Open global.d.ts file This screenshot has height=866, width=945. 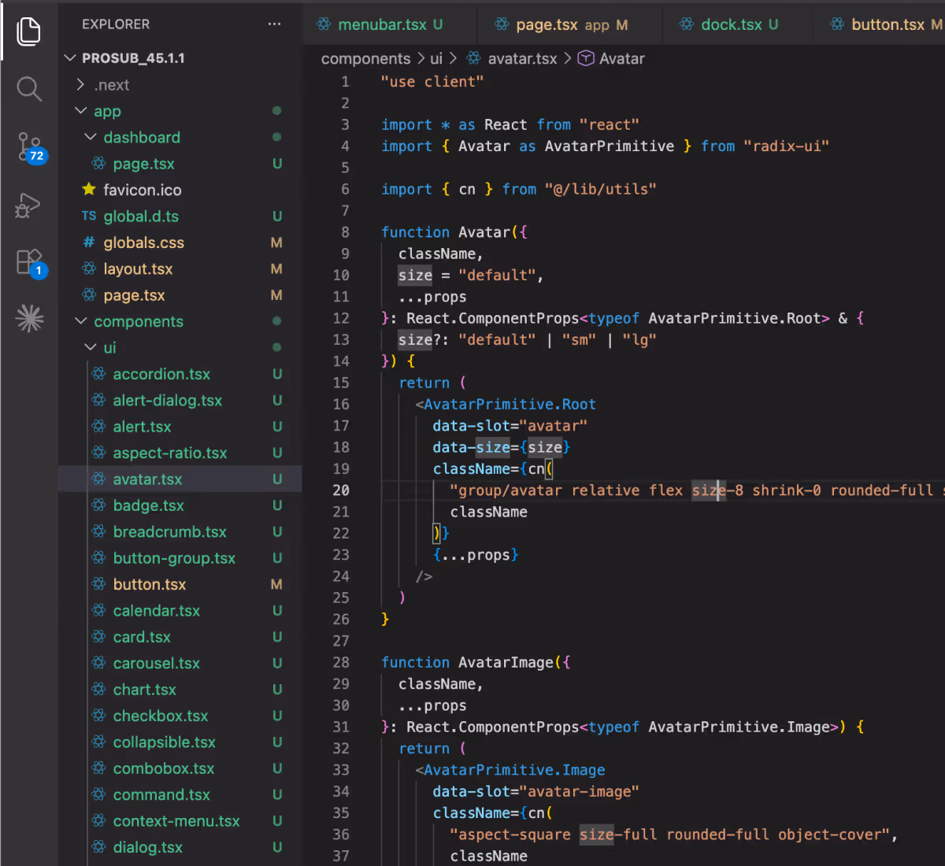(180, 216)
